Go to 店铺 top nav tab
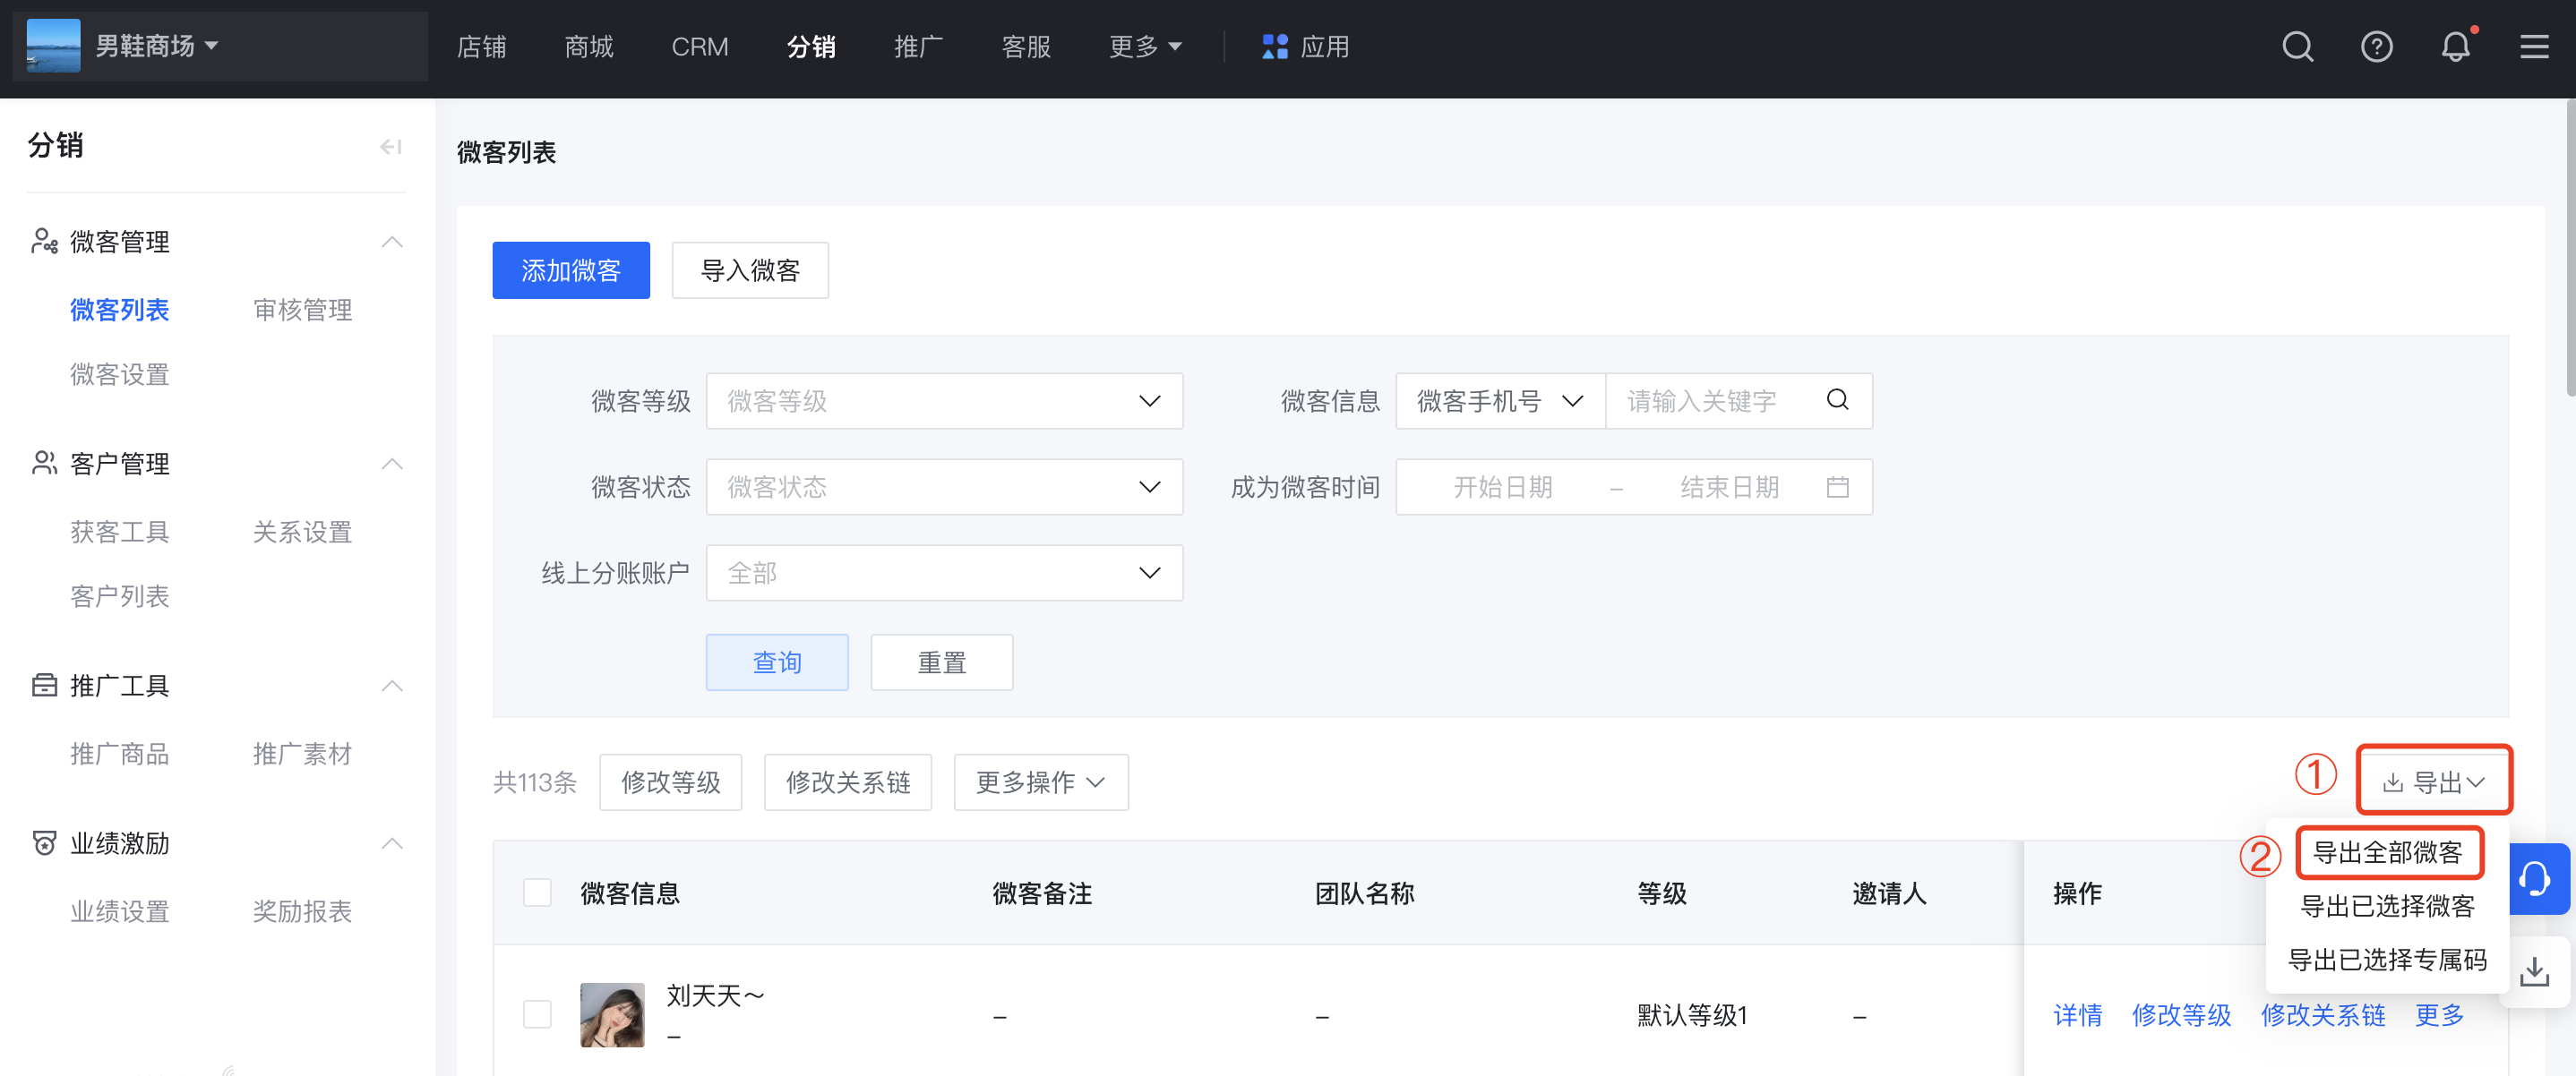Screen dimensions: 2576x1076 click(481, 46)
